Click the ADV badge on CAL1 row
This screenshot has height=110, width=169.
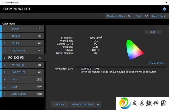coord(40,80)
